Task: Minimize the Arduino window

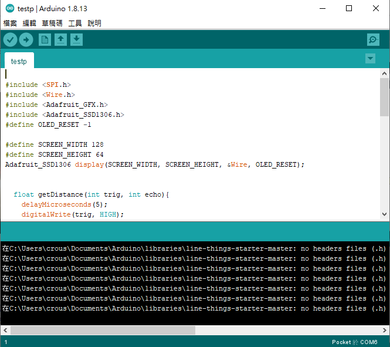Action: coord(323,8)
